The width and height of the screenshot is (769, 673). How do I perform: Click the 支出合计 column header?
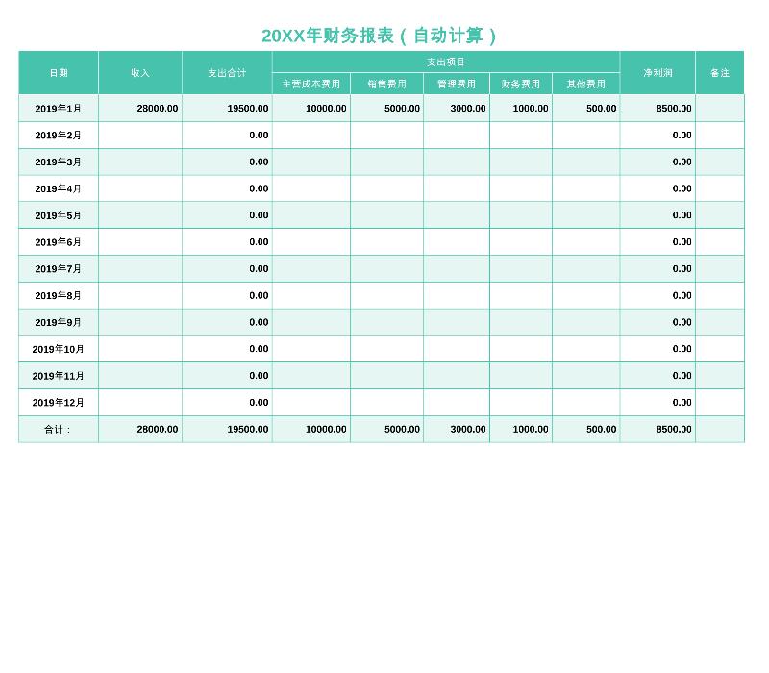tap(227, 73)
